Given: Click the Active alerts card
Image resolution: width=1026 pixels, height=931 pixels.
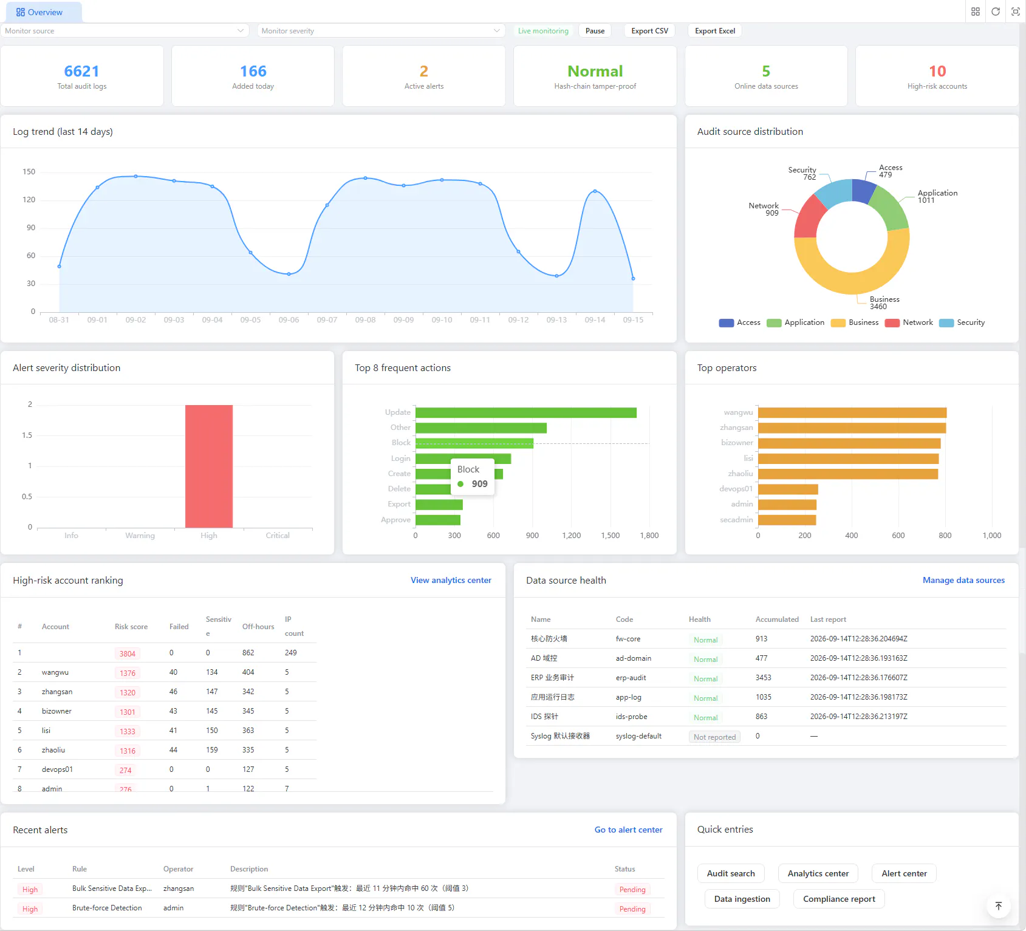Looking at the screenshot, I should coord(424,76).
